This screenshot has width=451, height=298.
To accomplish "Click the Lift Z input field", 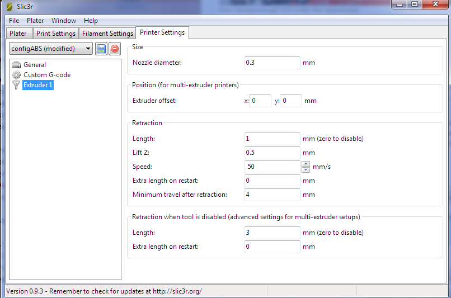I will [x=272, y=153].
